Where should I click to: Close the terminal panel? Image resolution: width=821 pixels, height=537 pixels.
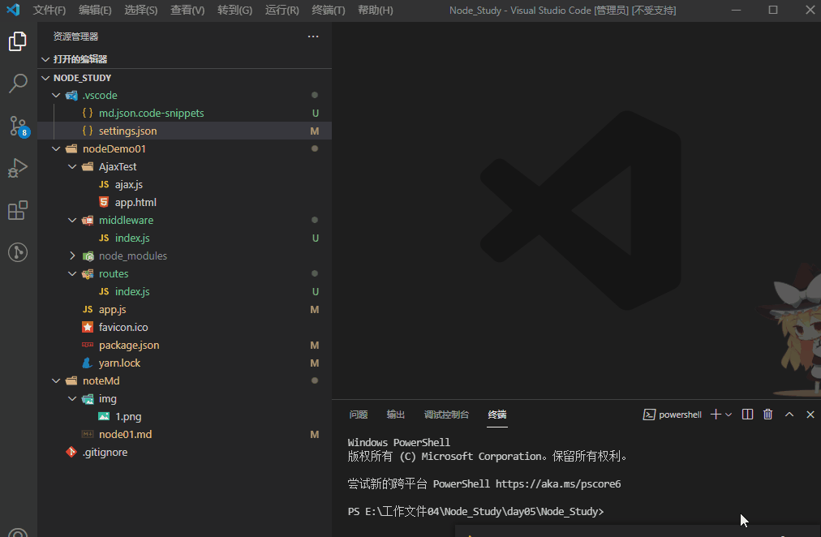pyautogui.click(x=810, y=415)
